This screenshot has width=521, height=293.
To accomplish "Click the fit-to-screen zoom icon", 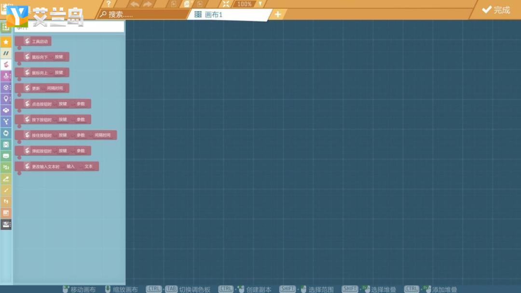I will coord(226,4).
